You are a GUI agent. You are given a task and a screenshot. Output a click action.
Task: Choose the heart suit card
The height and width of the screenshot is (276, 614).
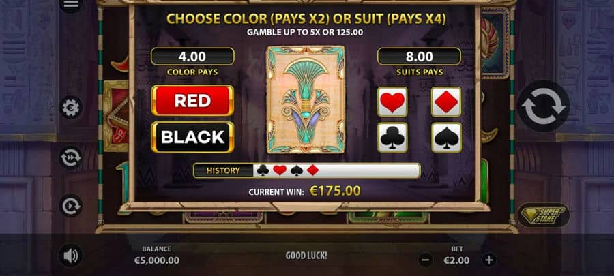[392, 102]
